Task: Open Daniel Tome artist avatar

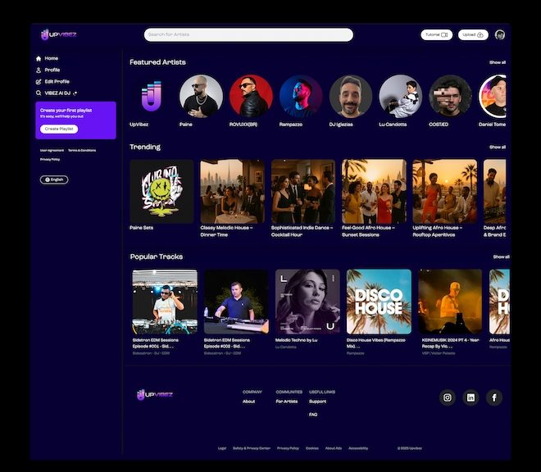Action: click(x=493, y=96)
